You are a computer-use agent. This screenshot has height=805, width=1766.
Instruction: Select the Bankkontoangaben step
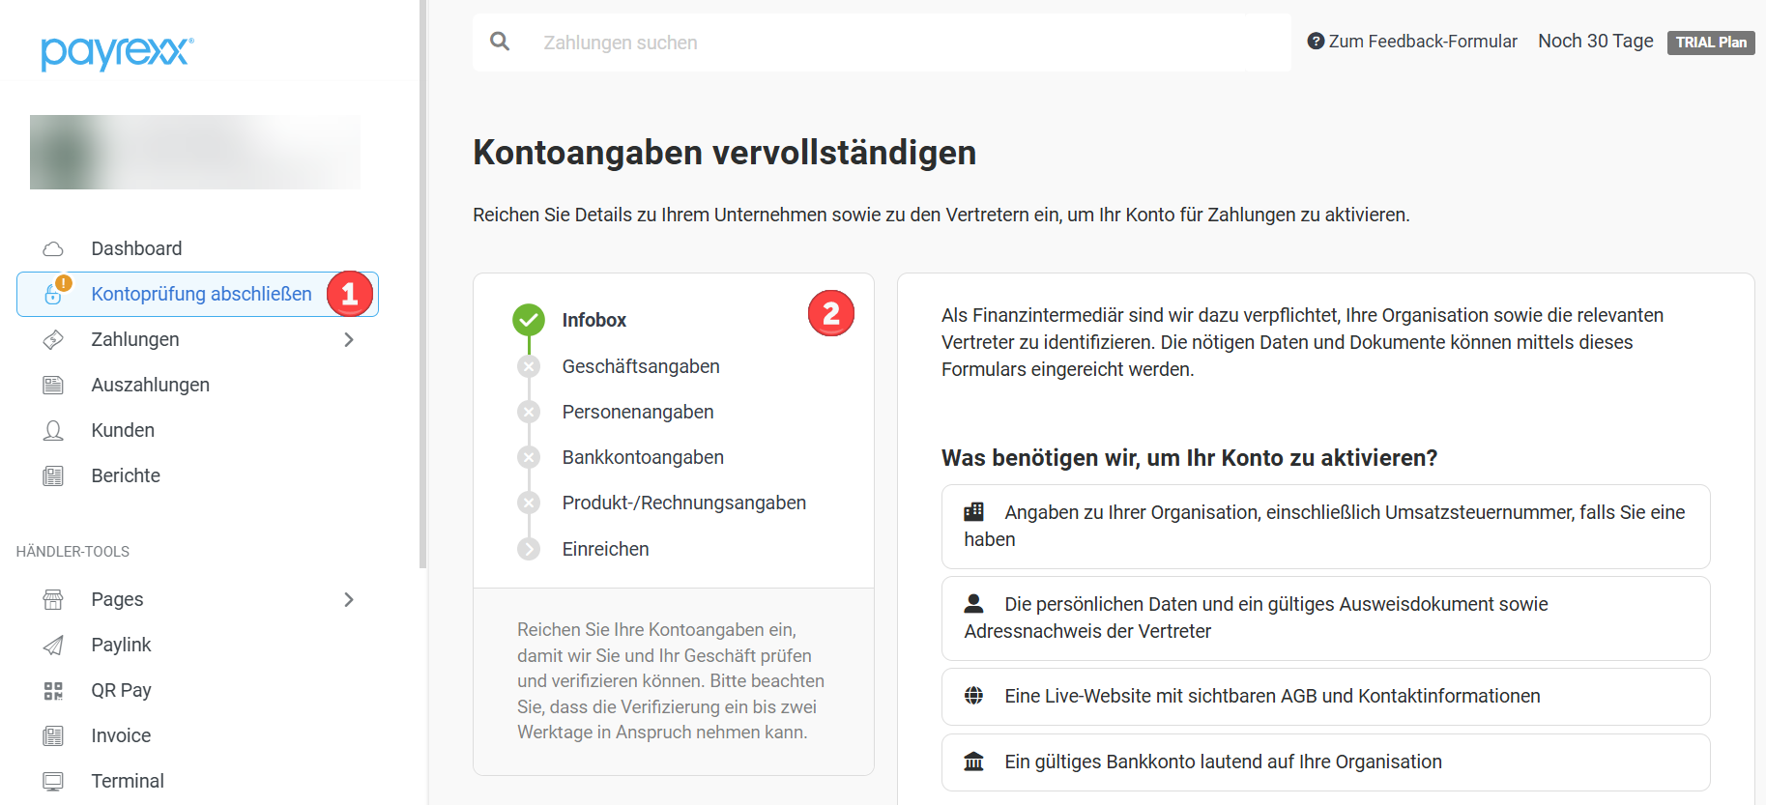(x=642, y=457)
